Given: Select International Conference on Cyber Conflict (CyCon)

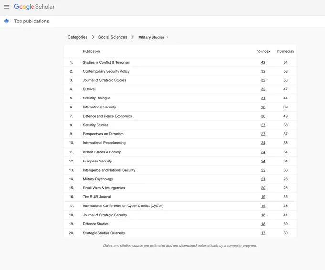Looking at the screenshot, I should point(123,206).
